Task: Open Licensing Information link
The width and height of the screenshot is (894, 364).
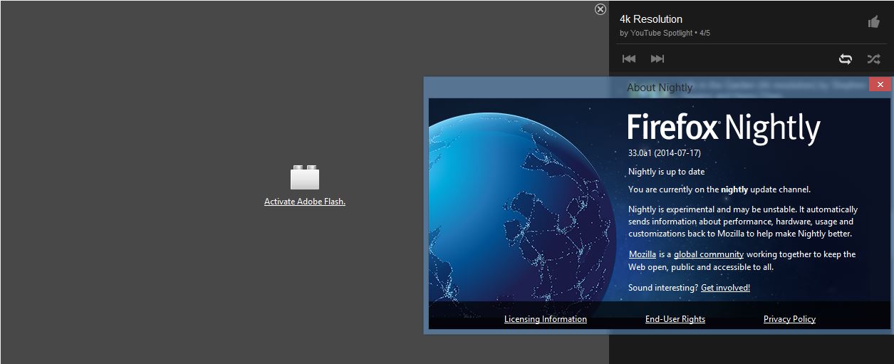Action: coord(546,319)
